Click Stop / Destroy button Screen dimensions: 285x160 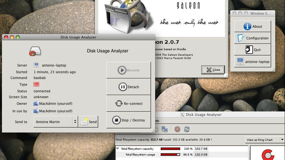click(129, 120)
